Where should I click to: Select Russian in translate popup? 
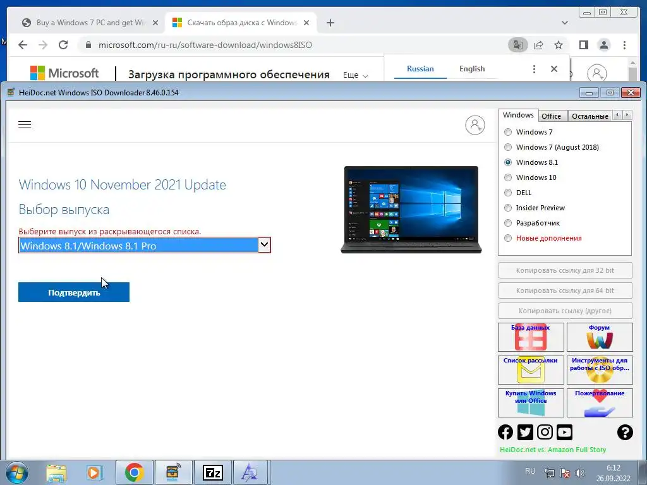tap(420, 69)
